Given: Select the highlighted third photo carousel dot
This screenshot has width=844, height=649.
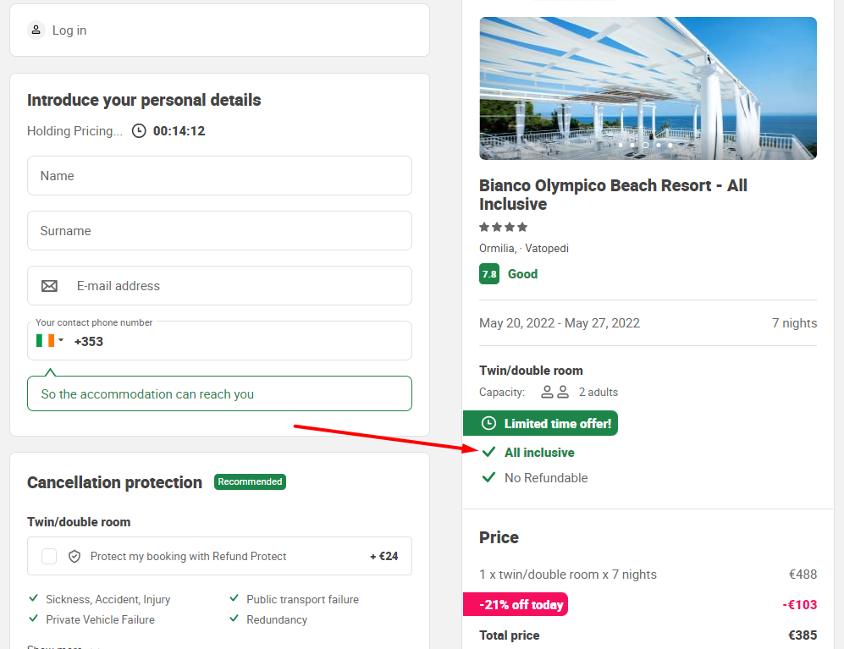Looking at the screenshot, I should click(x=645, y=146).
